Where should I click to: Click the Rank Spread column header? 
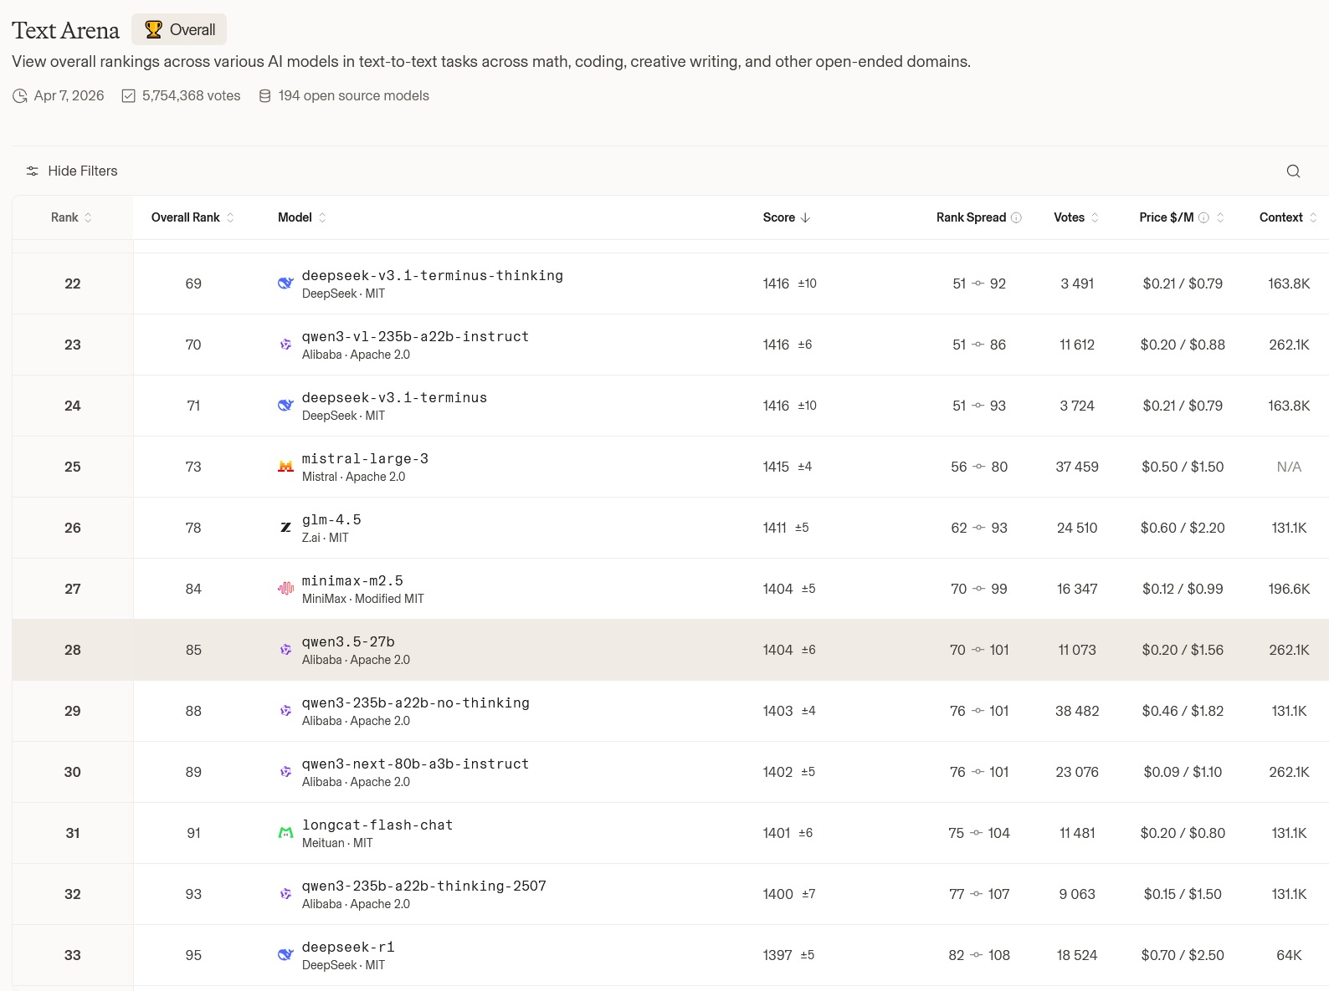click(971, 217)
